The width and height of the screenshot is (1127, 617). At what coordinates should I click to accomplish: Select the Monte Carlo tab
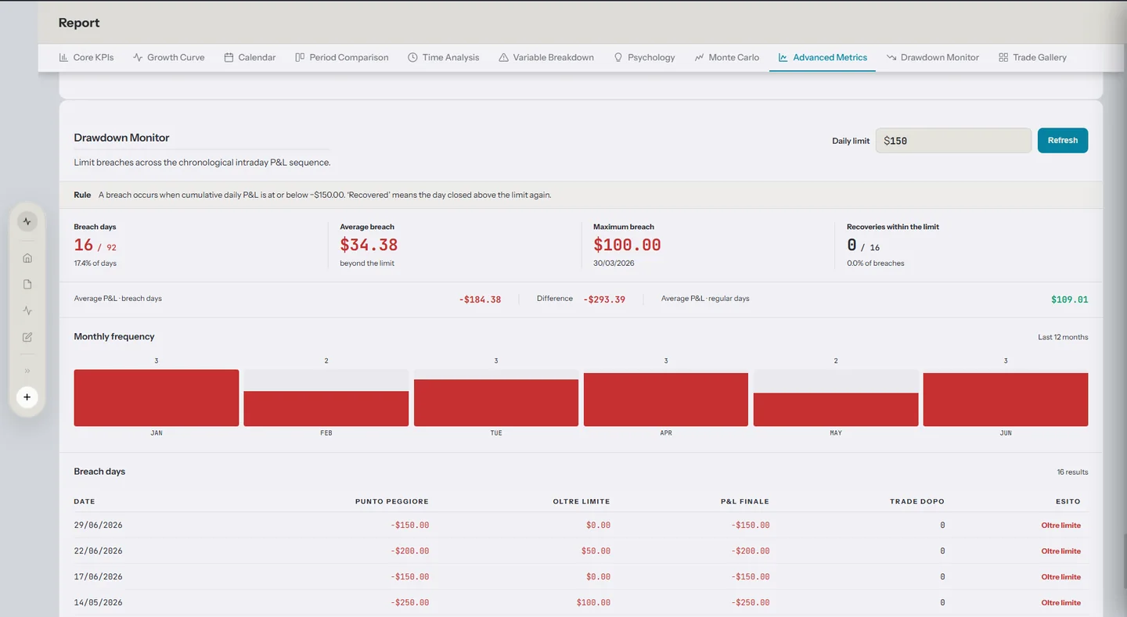tap(726, 57)
